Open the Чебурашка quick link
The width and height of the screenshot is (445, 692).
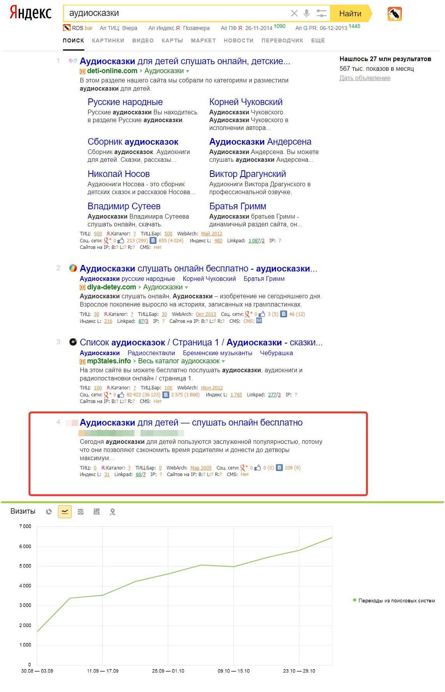[276, 353]
